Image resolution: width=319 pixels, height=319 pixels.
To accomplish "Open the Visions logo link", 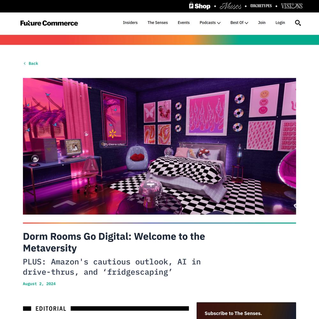I will 292,6.
